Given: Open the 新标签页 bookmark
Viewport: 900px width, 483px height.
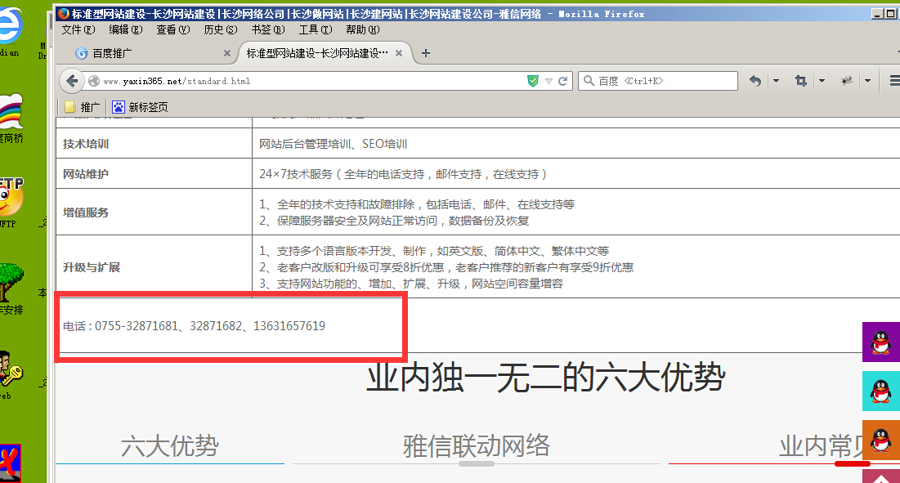Looking at the screenshot, I should click(141, 107).
